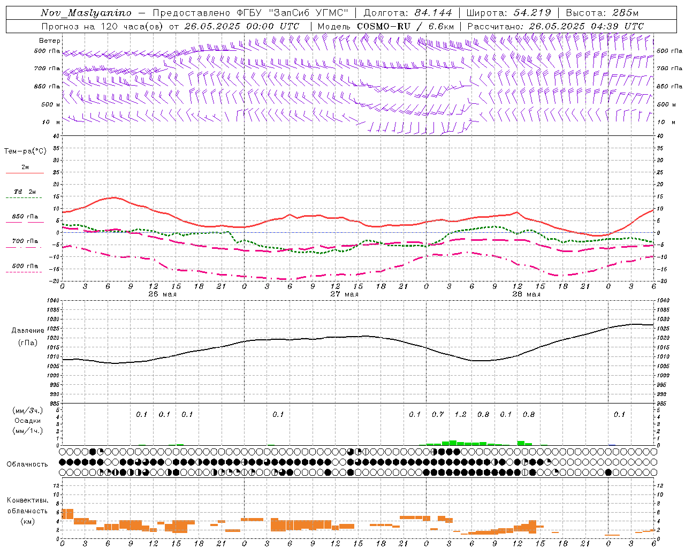Click the Прогноз на 120 часа(ов) text
This screenshot has width=685, height=548.
[103, 26]
